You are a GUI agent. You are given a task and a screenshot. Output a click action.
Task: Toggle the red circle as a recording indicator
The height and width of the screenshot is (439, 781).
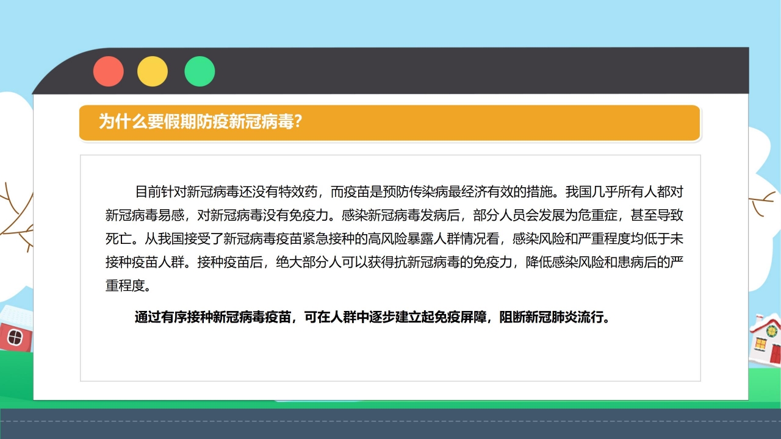pyautogui.click(x=109, y=71)
